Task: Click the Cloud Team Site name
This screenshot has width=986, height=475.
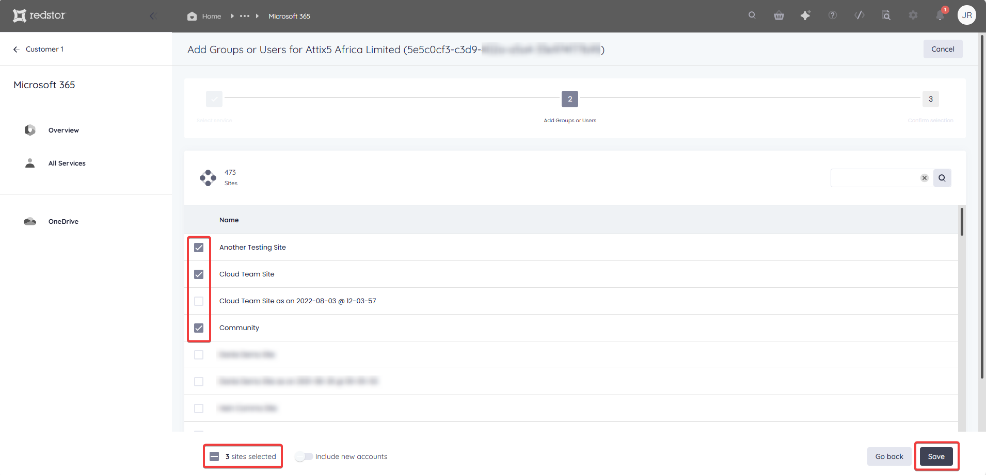Action: tap(247, 274)
